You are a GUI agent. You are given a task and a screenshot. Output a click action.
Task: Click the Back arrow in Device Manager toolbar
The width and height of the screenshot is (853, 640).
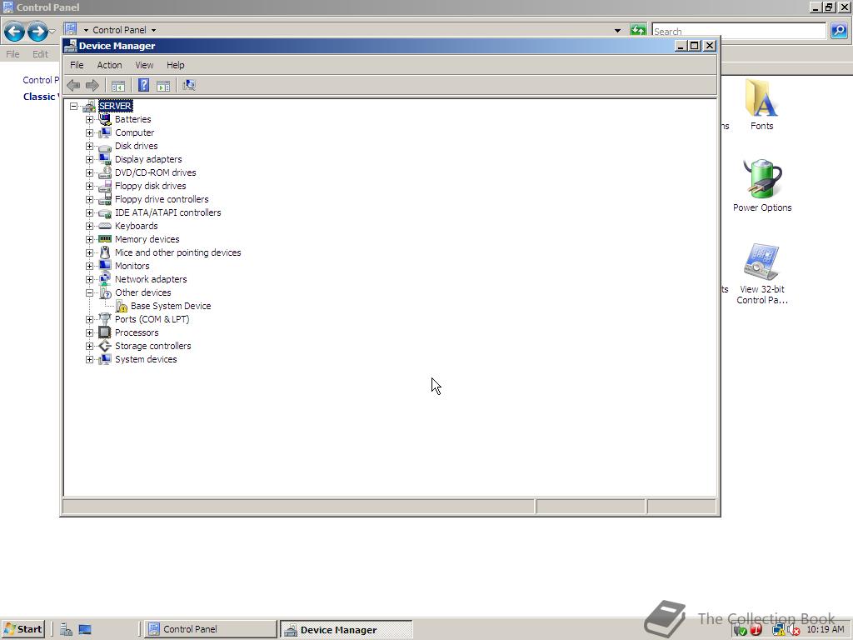point(73,85)
